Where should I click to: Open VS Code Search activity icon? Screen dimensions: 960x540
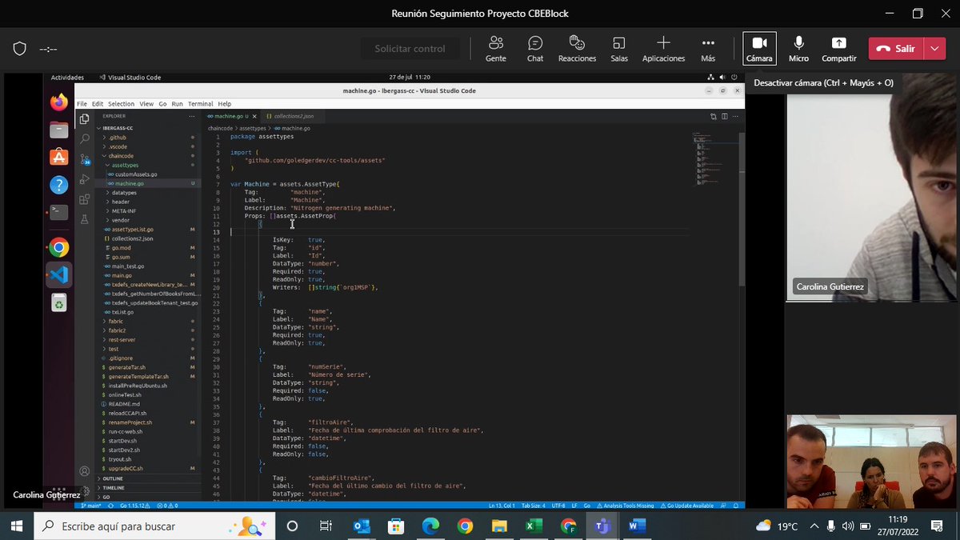tap(84, 139)
